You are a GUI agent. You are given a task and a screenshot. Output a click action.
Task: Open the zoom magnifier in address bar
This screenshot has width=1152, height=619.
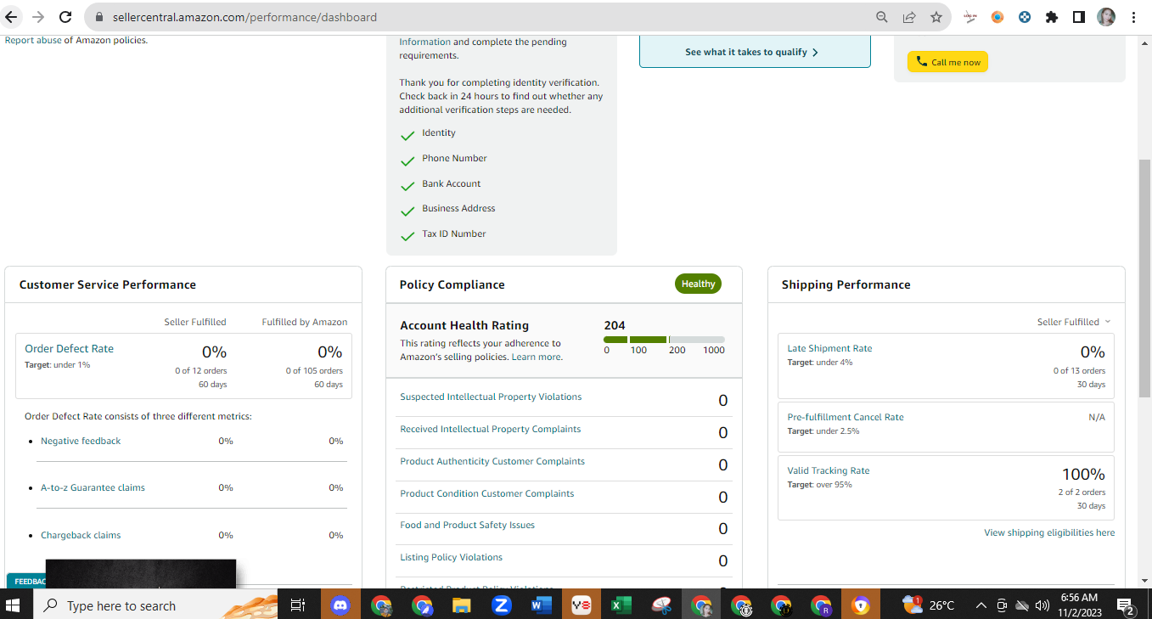pyautogui.click(x=882, y=17)
